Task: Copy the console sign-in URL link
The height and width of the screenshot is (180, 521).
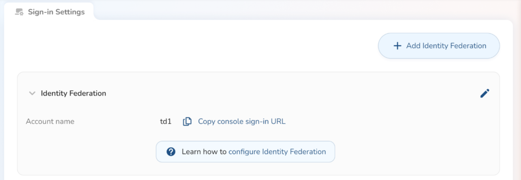Action: pyautogui.click(x=241, y=122)
